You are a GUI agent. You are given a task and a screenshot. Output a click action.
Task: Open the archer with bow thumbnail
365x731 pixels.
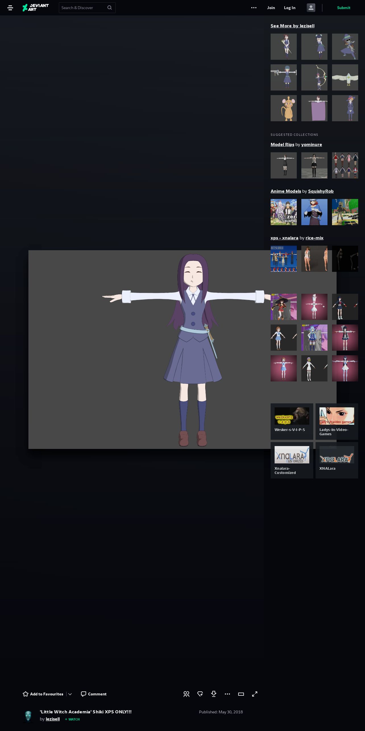coord(314,77)
